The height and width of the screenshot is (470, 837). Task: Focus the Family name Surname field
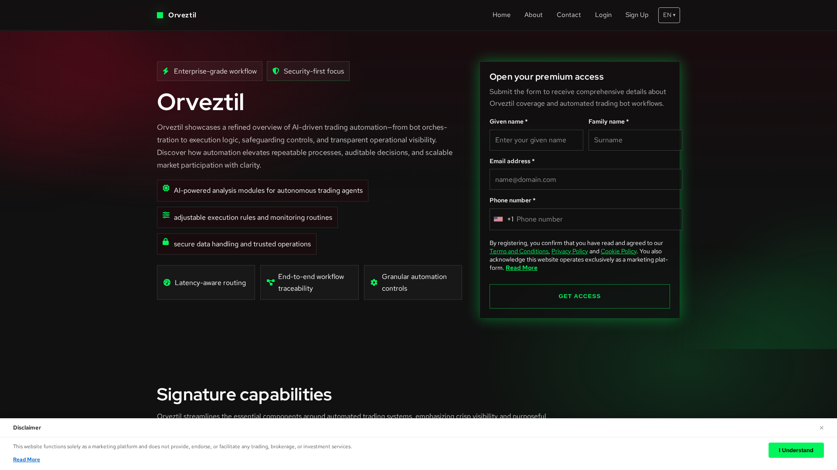pos(635,140)
